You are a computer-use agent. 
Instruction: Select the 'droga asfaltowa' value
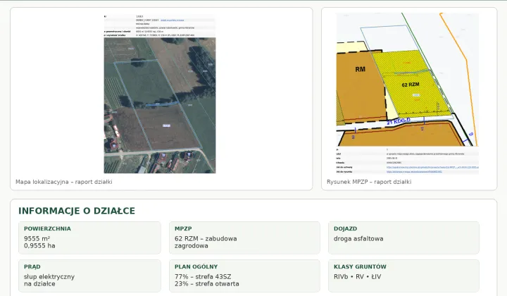click(x=358, y=239)
